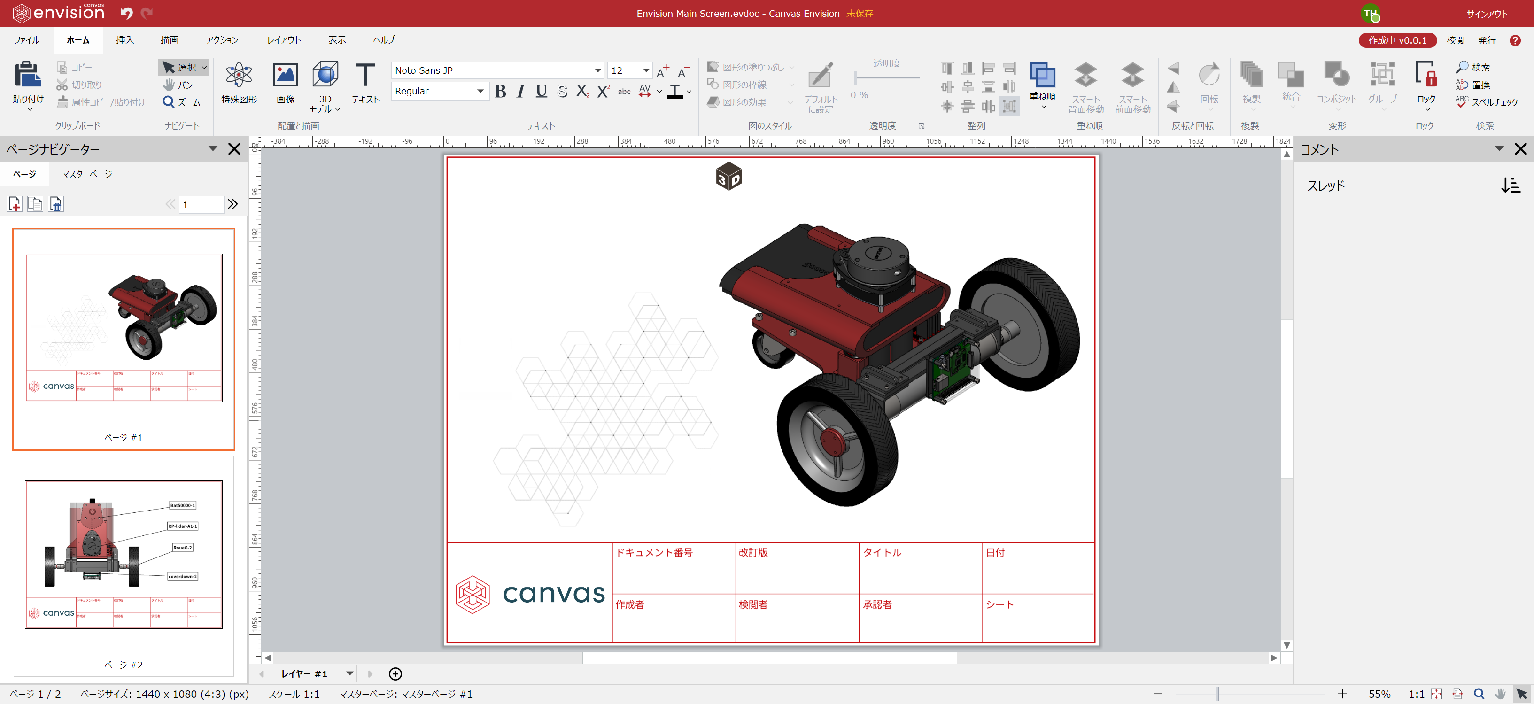Open the File (ファイル) menu

point(26,40)
